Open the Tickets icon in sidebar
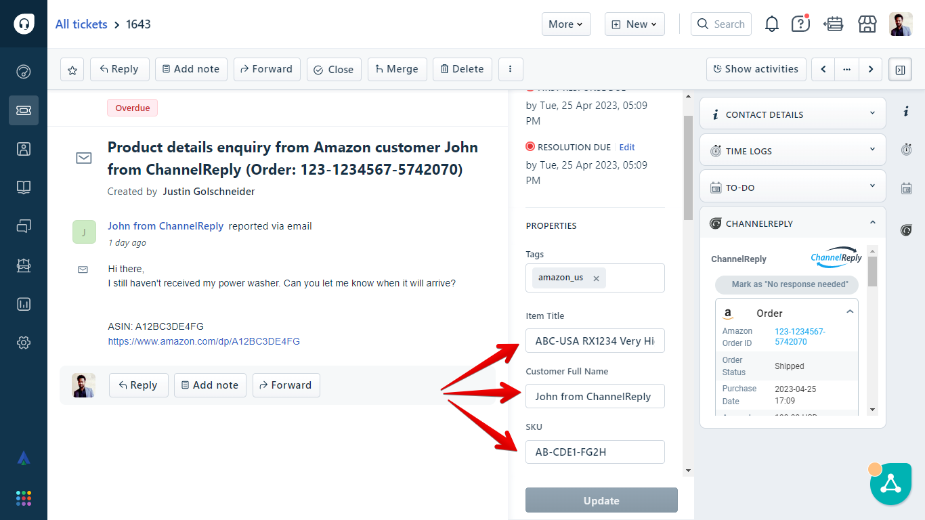 (x=24, y=110)
